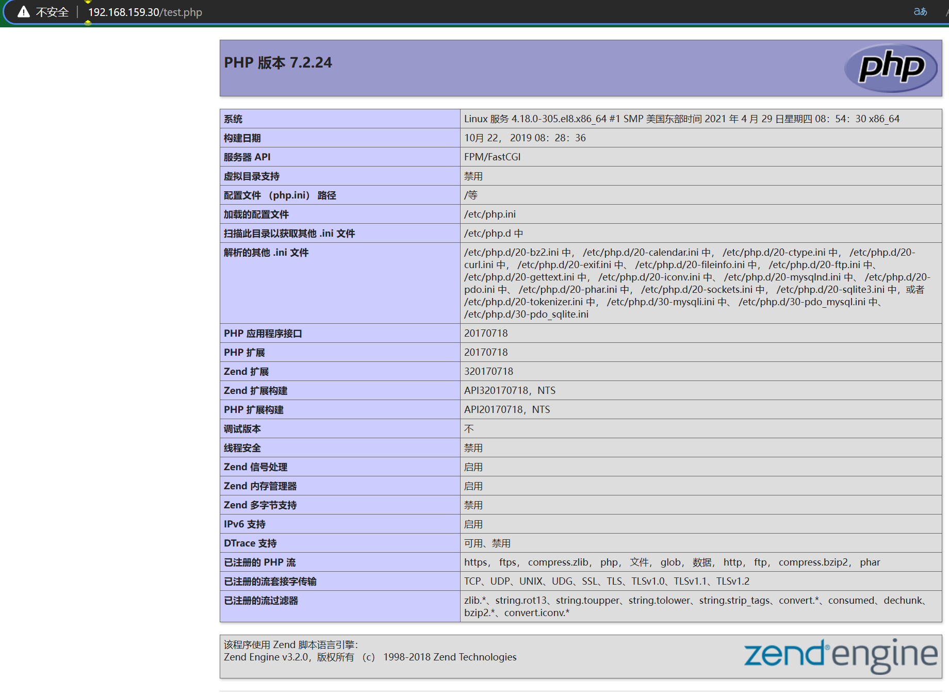
Task: Click the 扫描此目录以获取其他 .ini 文件 label
Action: point(289,233)
